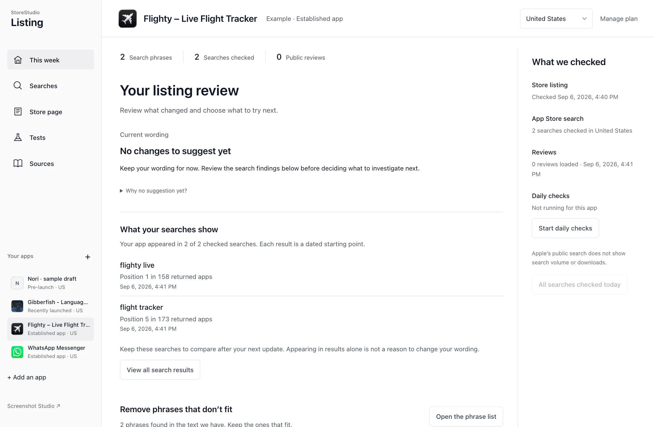The image size is (654, 427).
Task: Click the home icon beside This week
Action: click(18, 60)
